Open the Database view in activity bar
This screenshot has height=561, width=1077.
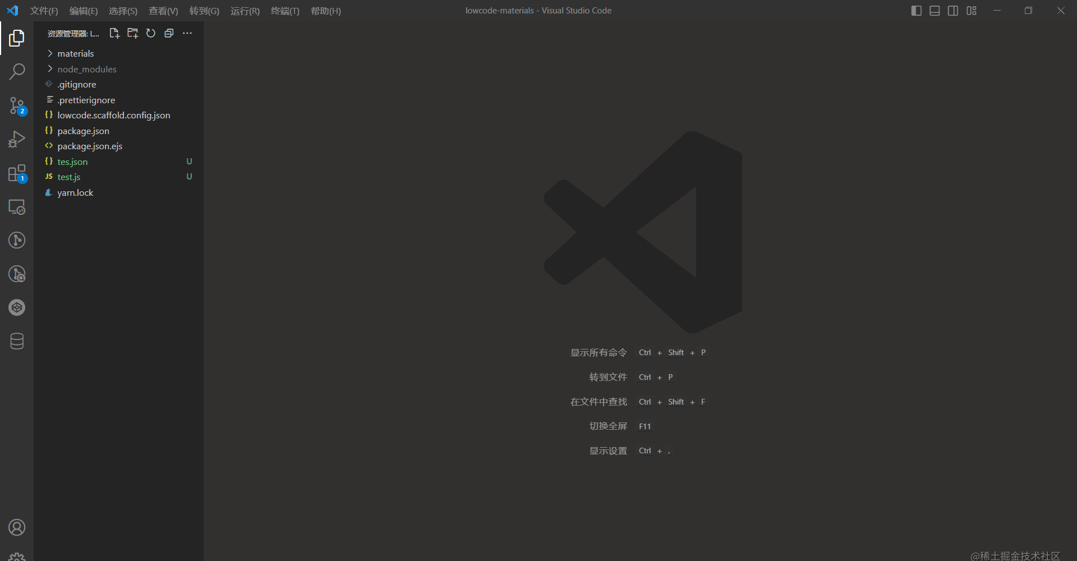[17, 341]
